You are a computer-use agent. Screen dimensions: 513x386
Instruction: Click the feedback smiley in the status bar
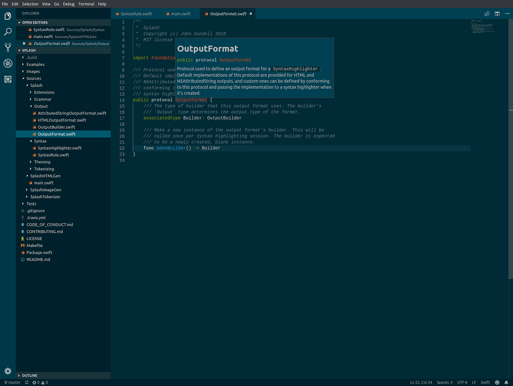[497, 382]
